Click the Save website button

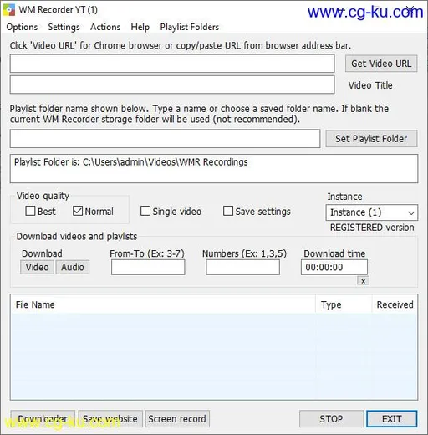[110, 418]
